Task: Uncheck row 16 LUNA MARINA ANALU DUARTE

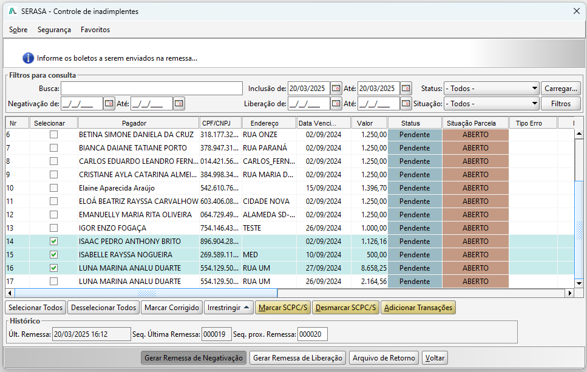Action: pyautogui.click(x=53, y=268)
